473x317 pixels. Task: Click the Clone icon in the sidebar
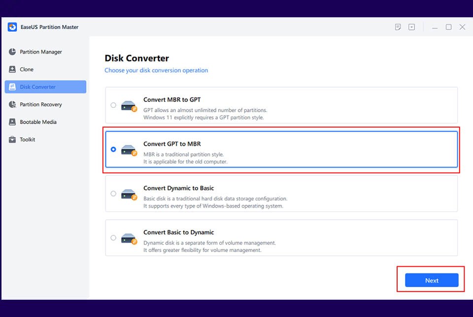pos(12,69)
